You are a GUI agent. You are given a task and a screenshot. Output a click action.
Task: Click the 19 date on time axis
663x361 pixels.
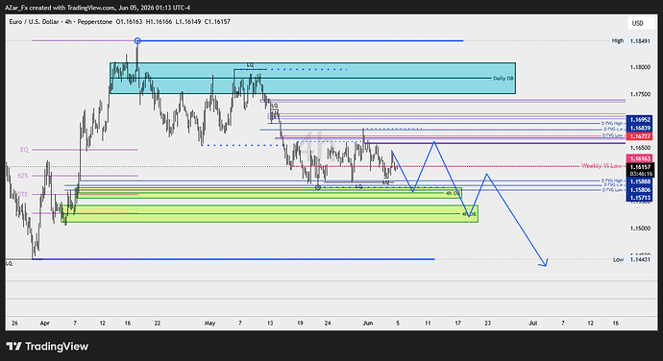(300, 323)
